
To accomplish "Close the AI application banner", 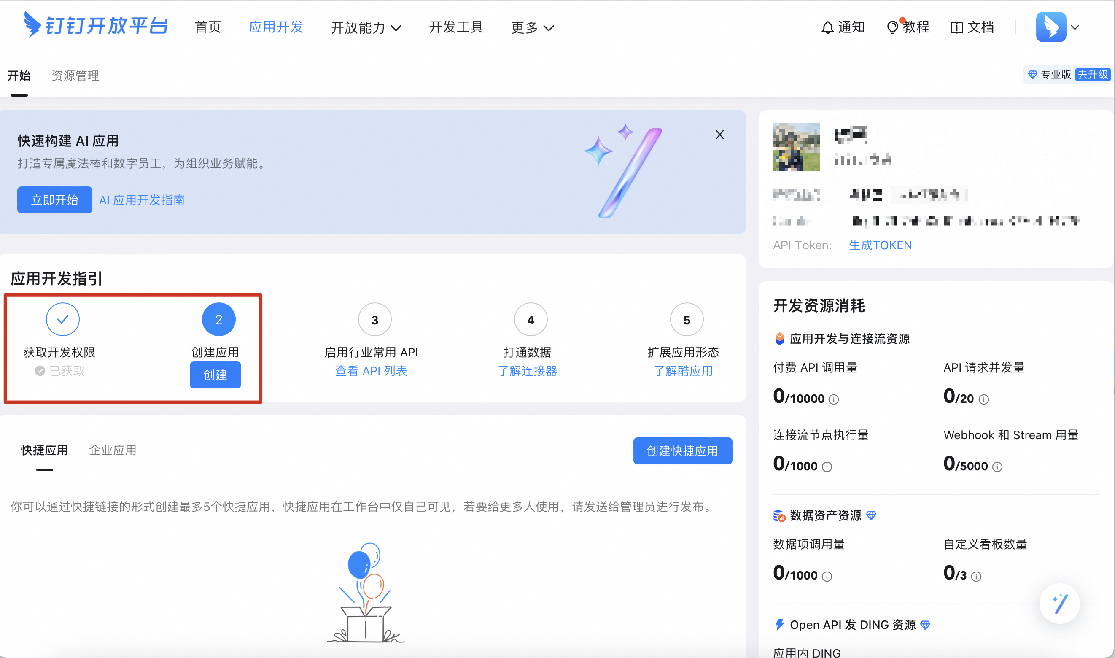I will tap(719, 135).
